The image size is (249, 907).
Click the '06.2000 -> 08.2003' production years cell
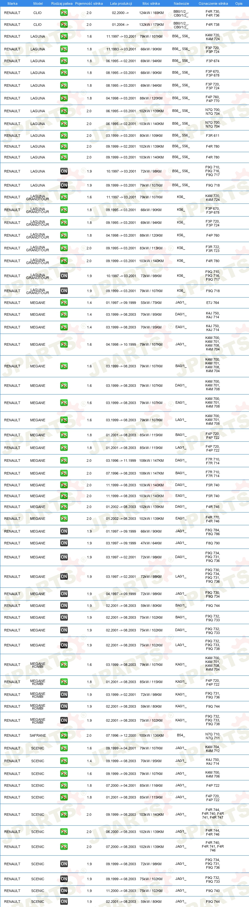pos(121,832)
